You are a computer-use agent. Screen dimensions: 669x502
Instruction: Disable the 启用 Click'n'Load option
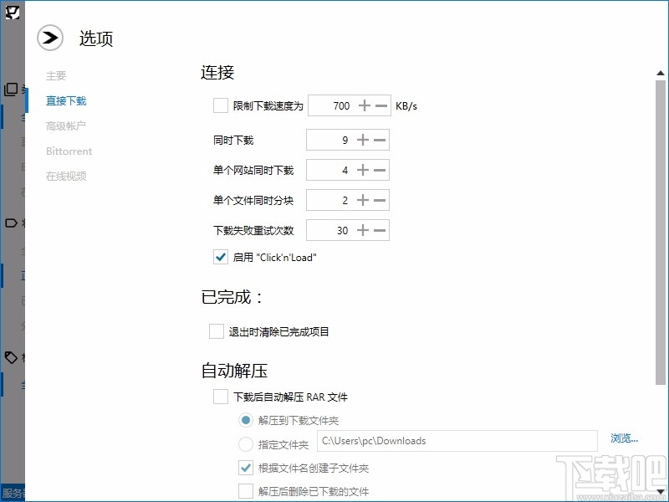[x=221, y=257]
